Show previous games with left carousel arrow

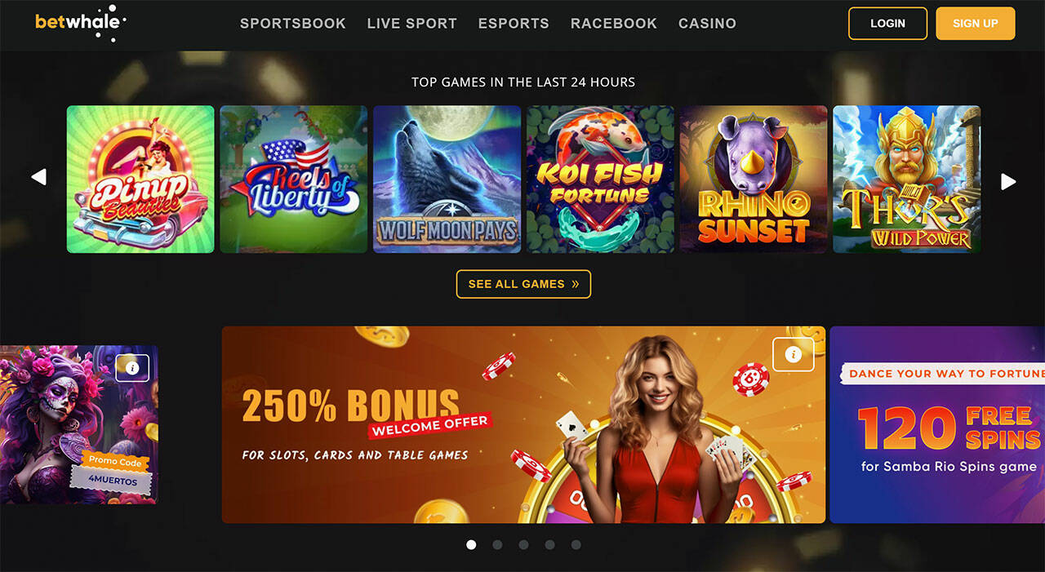[x=38, y=177]
